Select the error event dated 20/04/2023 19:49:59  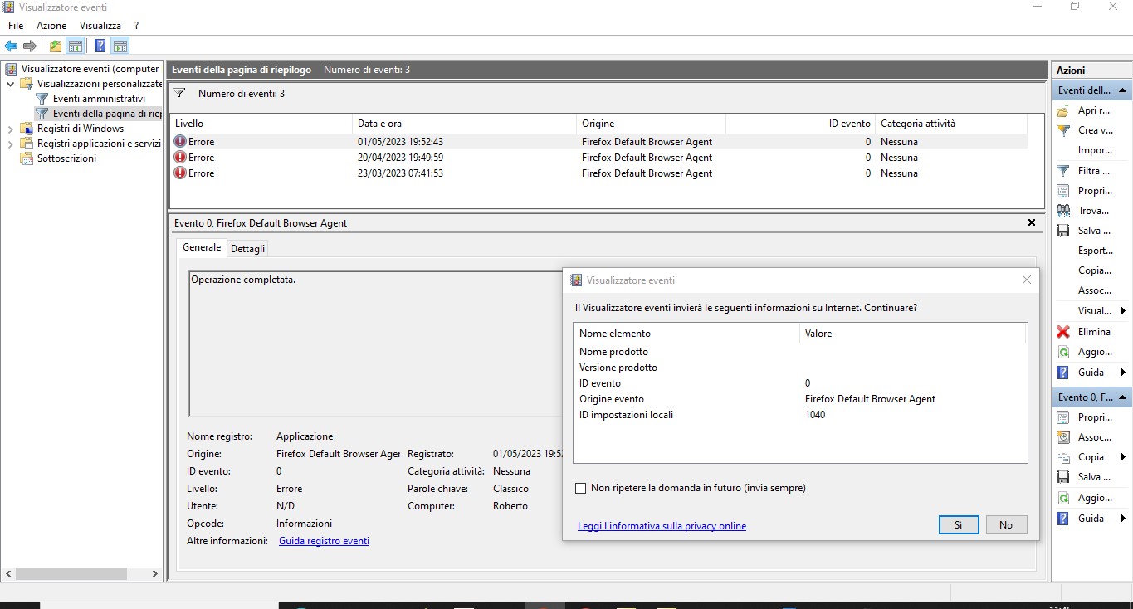tap(598, 158)
